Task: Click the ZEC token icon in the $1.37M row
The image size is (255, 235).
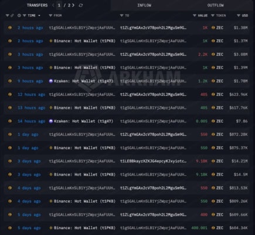Action: click(x=213, y=41)
